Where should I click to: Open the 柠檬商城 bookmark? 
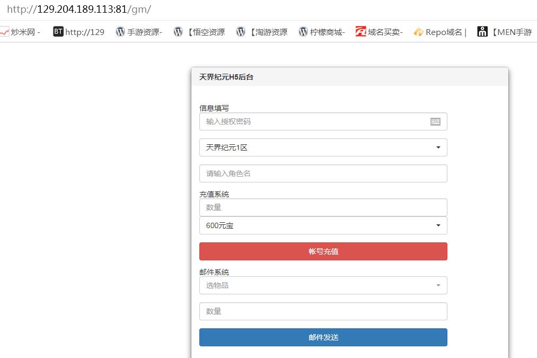tap(322, 32)
